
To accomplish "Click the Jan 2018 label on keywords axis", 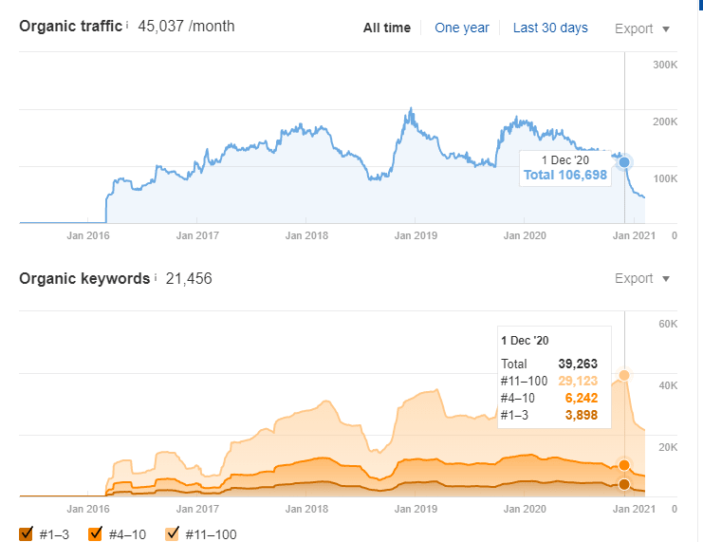I will (x=306, y=509).
